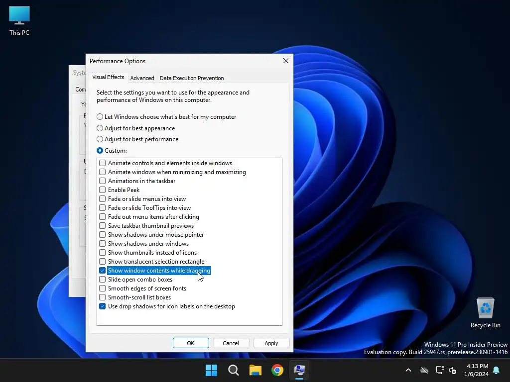Click the System Properties taskbar icon
This screenshot has width=510, height=382.
(299, 370)
